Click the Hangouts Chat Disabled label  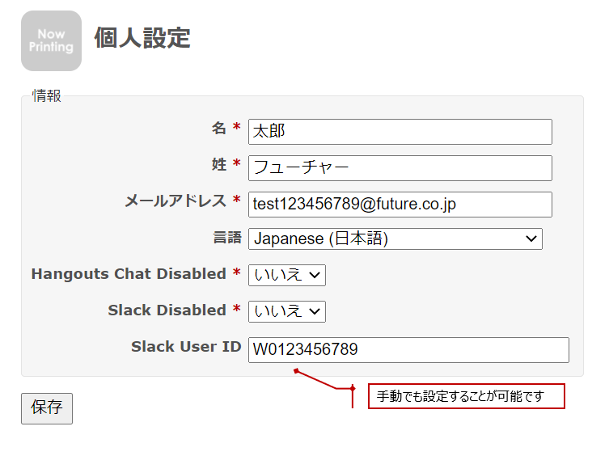(x=129, y=274)
